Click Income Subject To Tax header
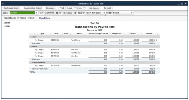Image resolution: width=189 pixels, height=100 pixels. click(99, 34)
